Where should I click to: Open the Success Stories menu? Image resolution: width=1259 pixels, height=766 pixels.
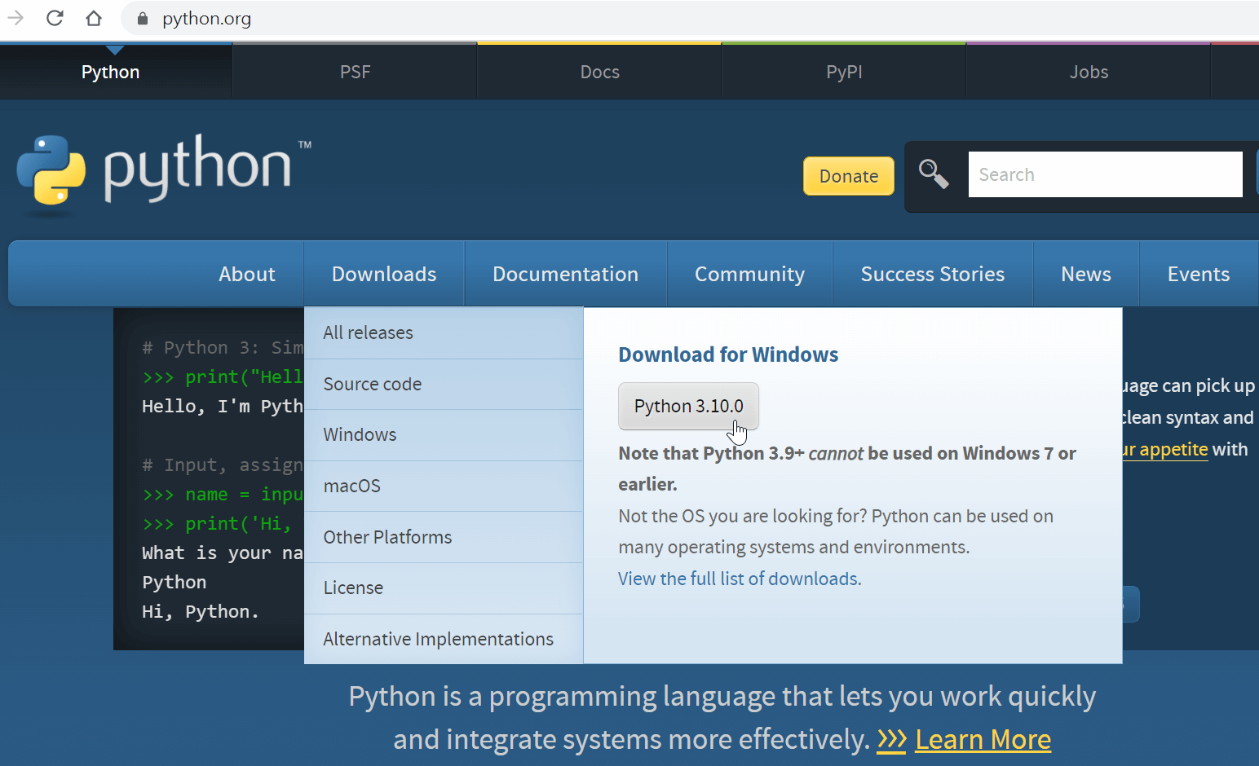933,274
